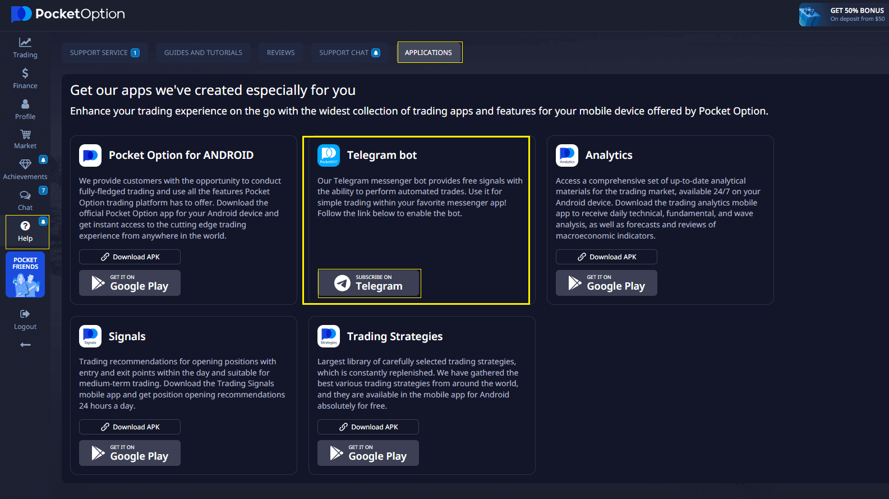The image size is (889, 499).
Task: Click Subscribe on Telegram button
Action: click(369, 283)
